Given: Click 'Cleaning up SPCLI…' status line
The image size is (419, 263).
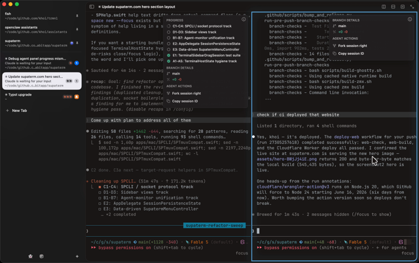Looking at the screenshot, I should pos(113,181).
